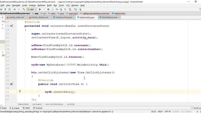This screenshot has height=113, width=201.
Task: Click the Apply Changes lightning icon
Action: pyautogui.click(x=44, y=9)
